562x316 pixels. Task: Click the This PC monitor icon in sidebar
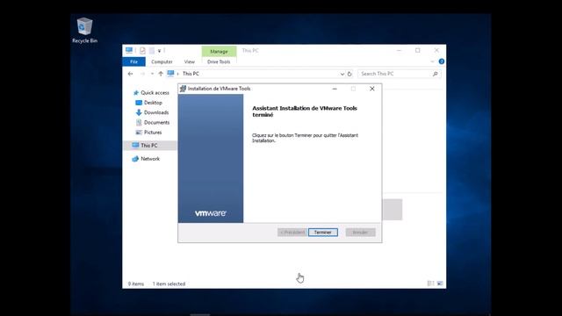point(135,145)
